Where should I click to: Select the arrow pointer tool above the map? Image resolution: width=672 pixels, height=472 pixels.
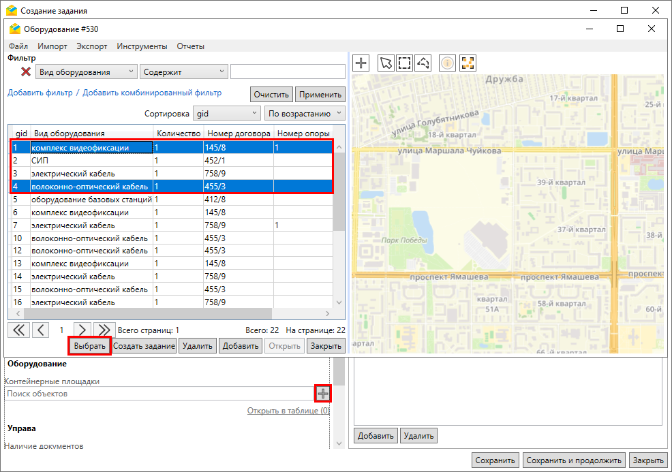coord(386,63)
